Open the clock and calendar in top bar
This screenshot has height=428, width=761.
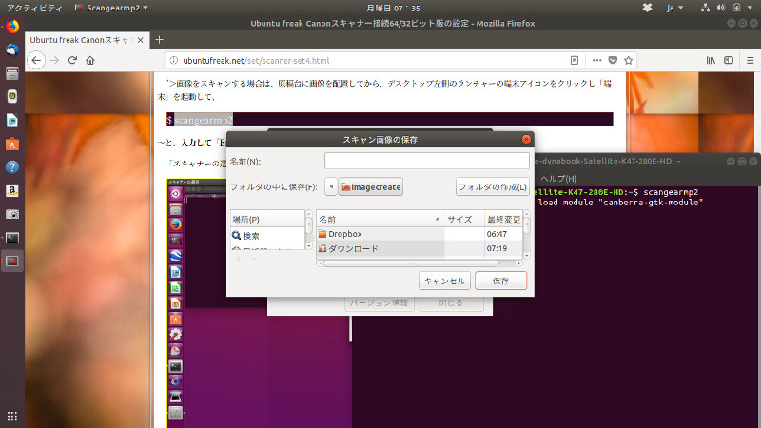click(x=393, y=8)
